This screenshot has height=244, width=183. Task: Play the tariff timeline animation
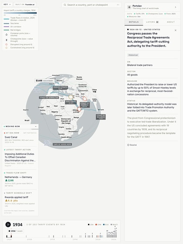tap(8, 224)
